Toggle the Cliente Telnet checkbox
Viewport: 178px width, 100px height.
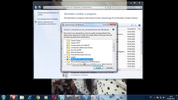click(x=67, y=41)
